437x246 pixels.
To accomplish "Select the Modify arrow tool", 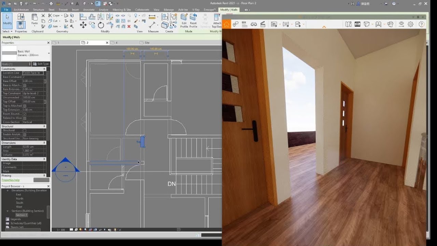I will (7, 20).
